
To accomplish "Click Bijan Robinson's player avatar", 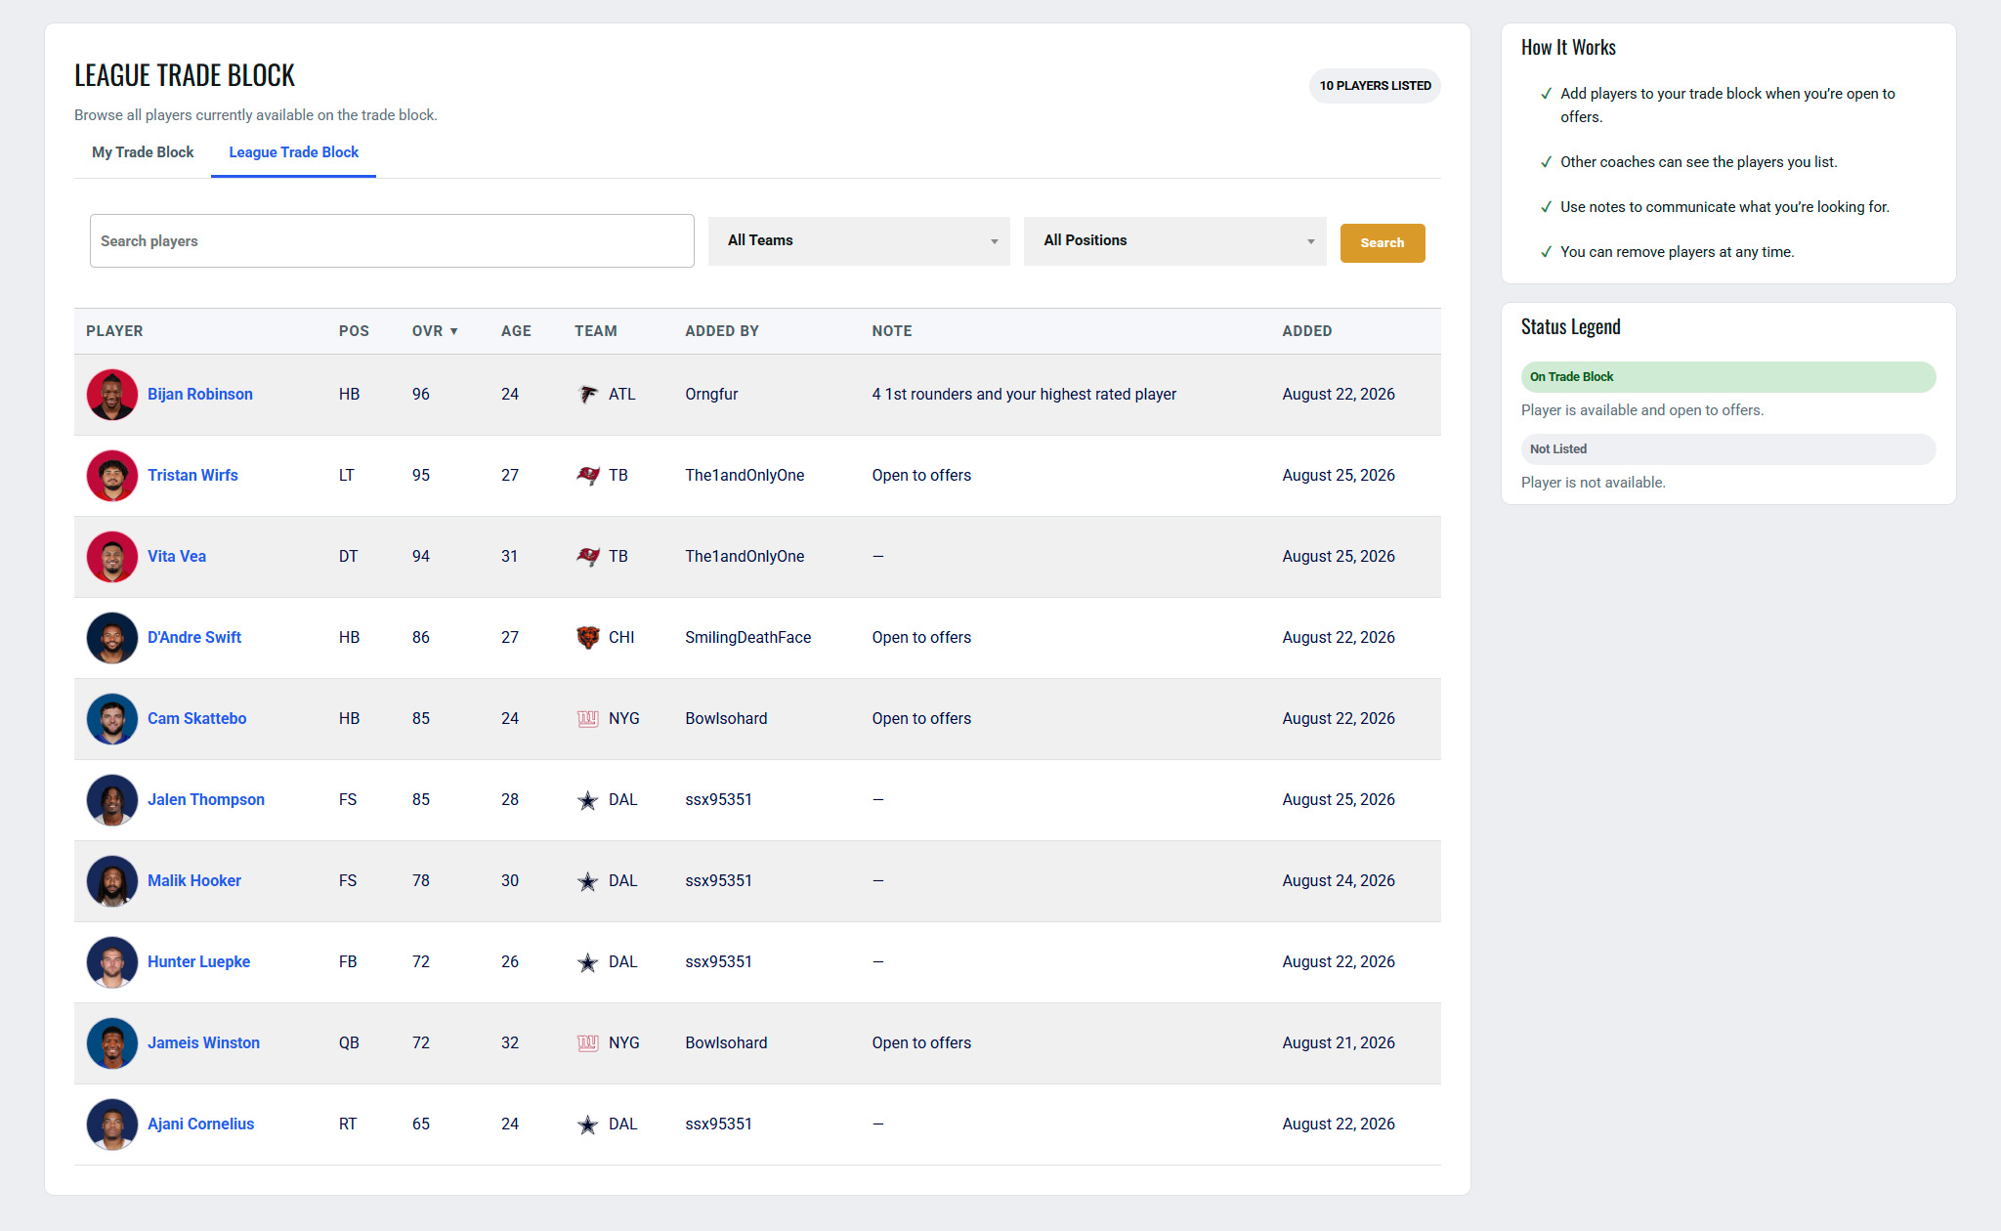I will (112, 395).
